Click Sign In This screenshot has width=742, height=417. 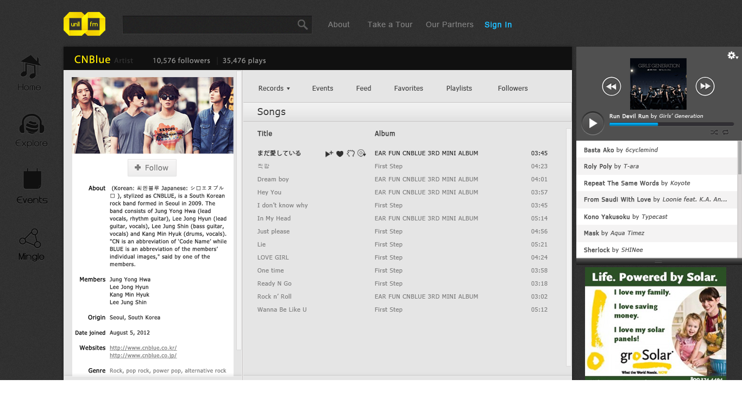click(x=498, y=24)
